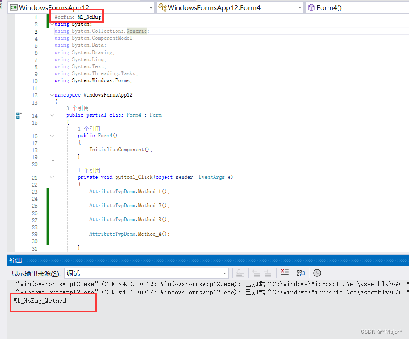Click the Form base class name on line 14
The width and height of the screenshot is (409, 339).
coord(155,115)
